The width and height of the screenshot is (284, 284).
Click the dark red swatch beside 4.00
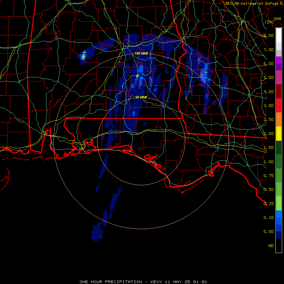pyautogui.click(x=279, y=92)
